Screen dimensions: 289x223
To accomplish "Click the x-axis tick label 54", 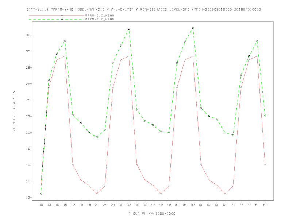I will point(185,205).
